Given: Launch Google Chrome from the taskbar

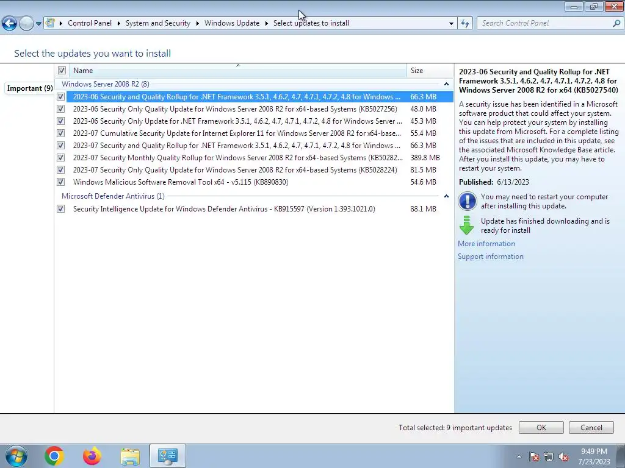Looking at the screenshot, I should coord(54,456).
